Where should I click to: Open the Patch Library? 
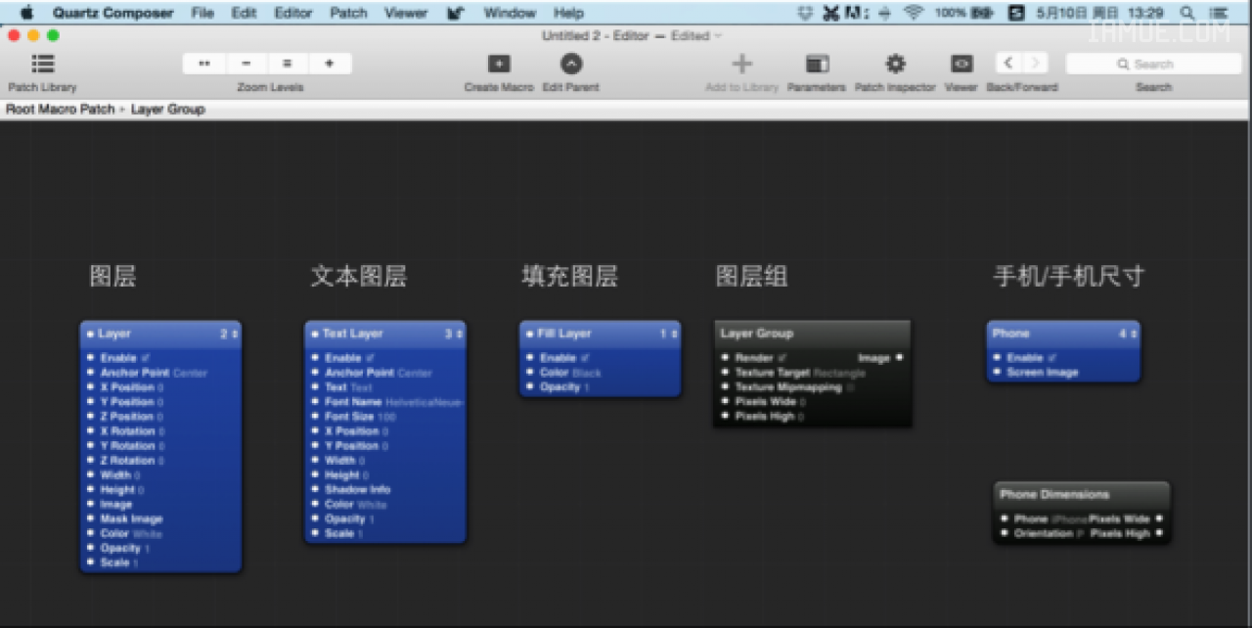coord(42,65)
